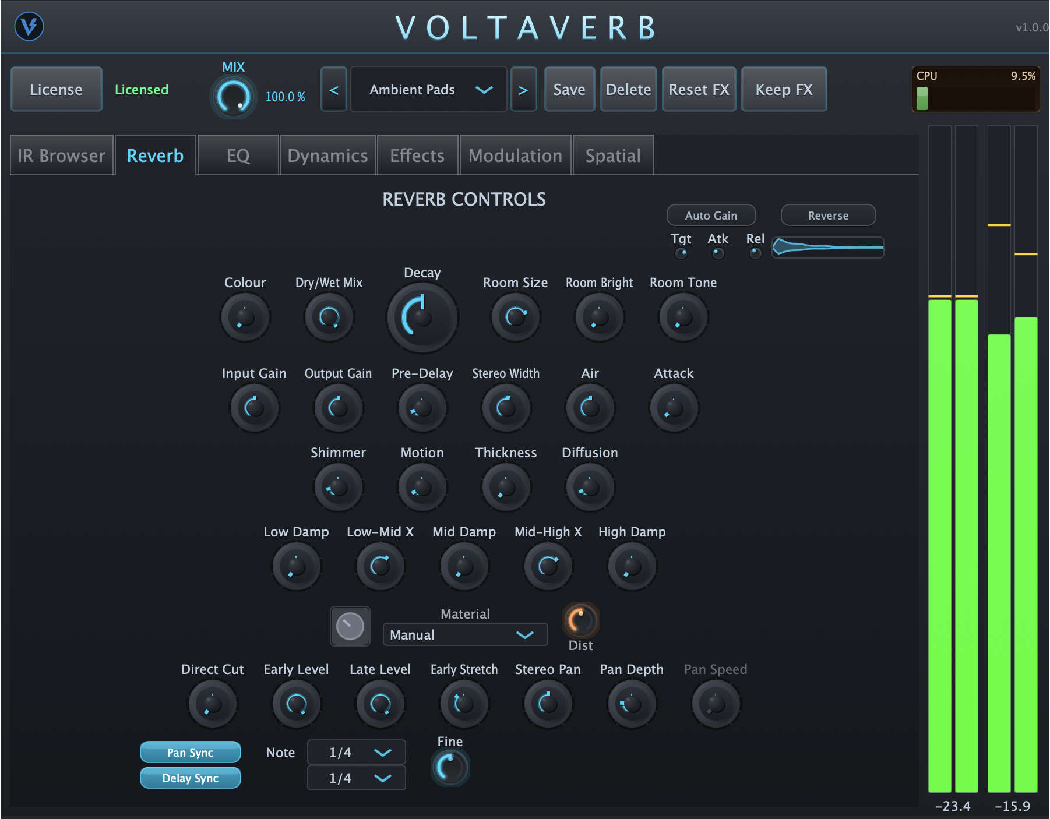Viewport: 1050px width, 819px height.
Task: Click the MIX knob
Action: [x=234, y=97]
